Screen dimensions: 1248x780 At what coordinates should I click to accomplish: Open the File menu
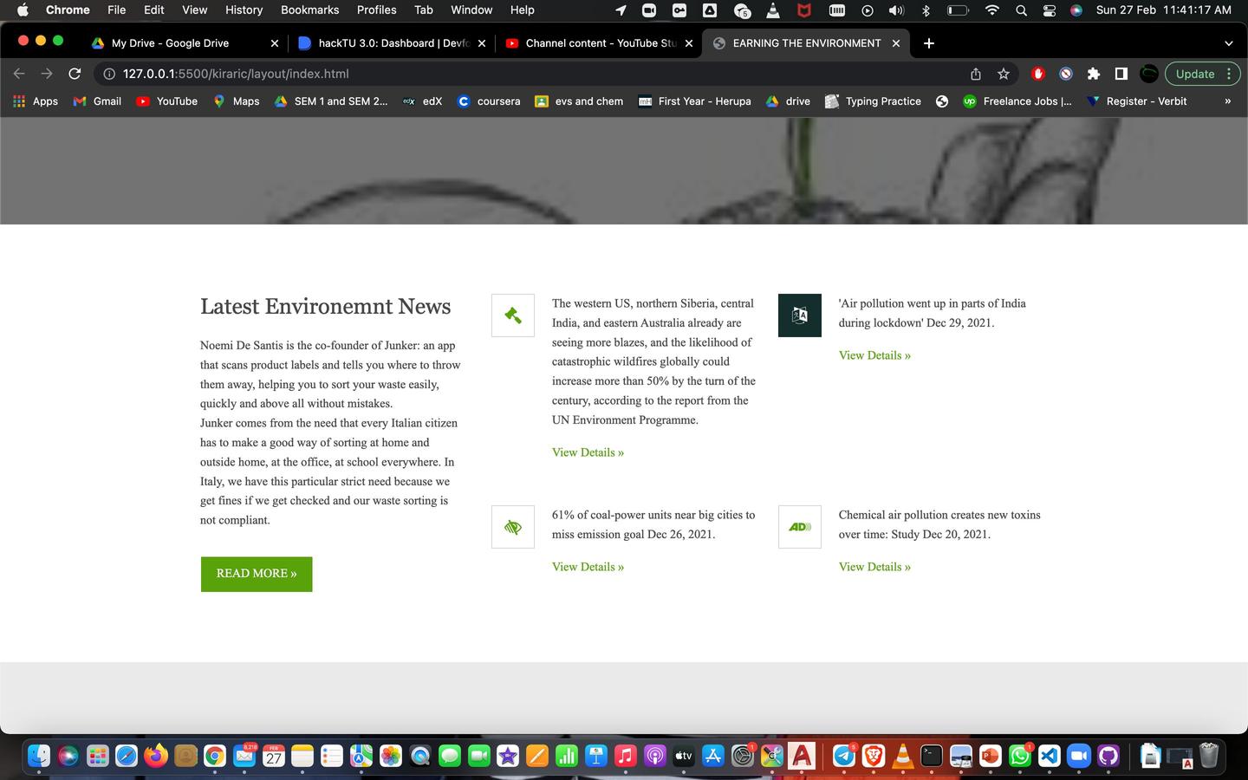point(116,10)
